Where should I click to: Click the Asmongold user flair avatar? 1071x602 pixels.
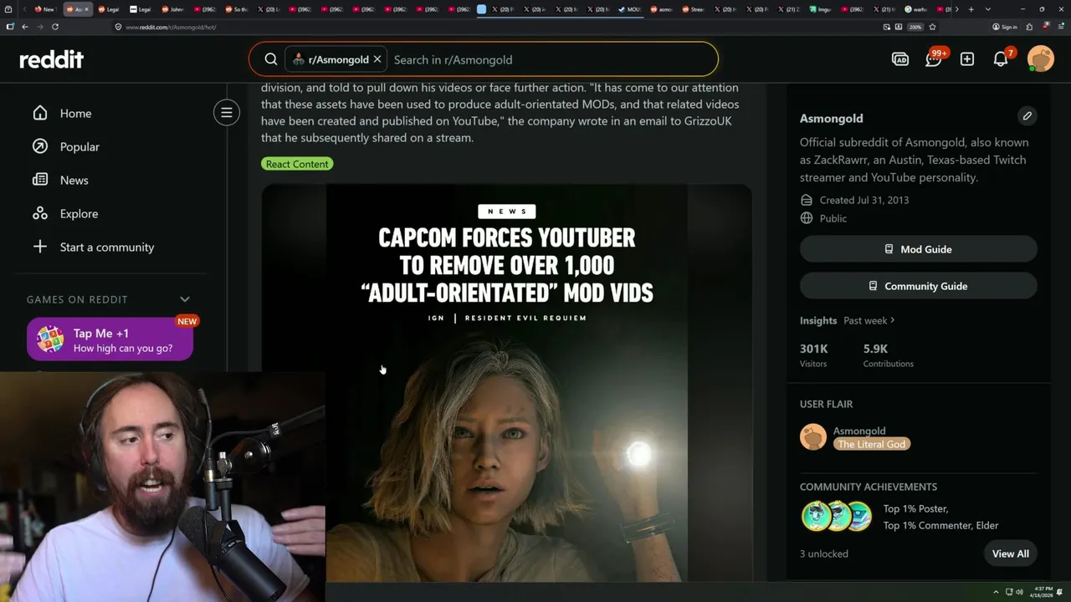[812, 436]
